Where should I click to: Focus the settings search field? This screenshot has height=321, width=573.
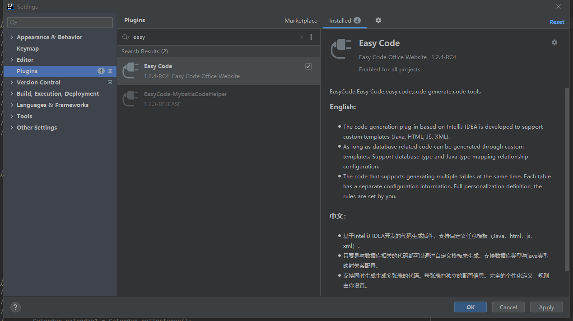(60, 23)
